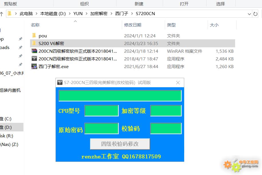The height and width of the screenshot is (175, 262).
Task: Expand the chevron right before 此电脑
Action: point(16,14)
